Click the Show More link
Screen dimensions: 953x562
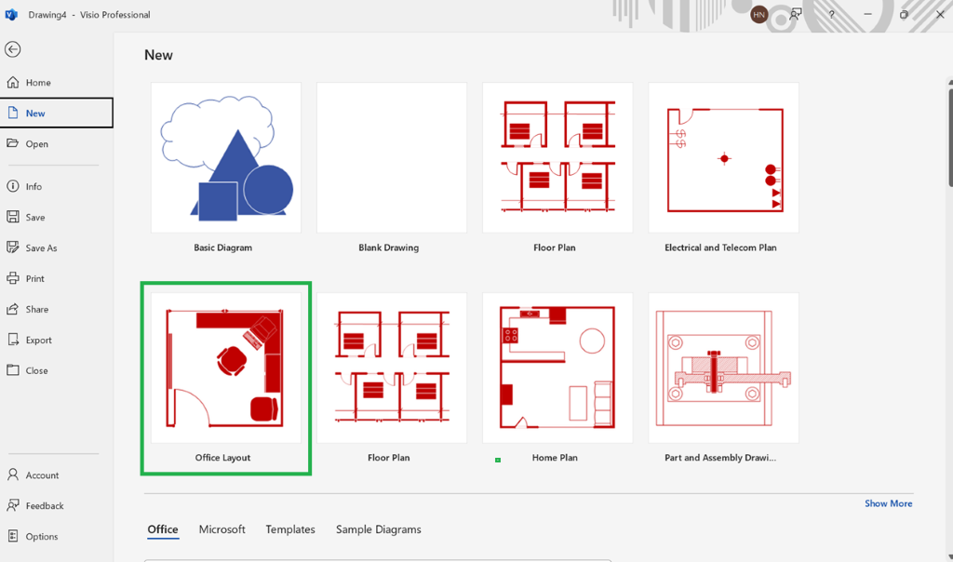889,503
